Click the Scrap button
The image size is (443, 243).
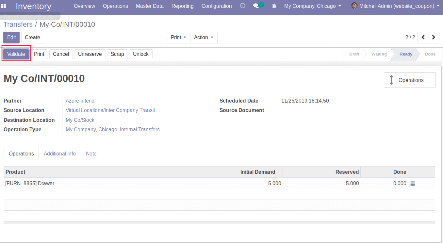[117, 54]
